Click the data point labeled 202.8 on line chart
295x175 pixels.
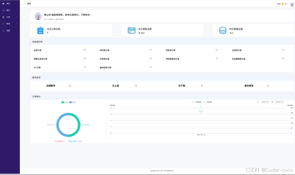coord(201,113)
